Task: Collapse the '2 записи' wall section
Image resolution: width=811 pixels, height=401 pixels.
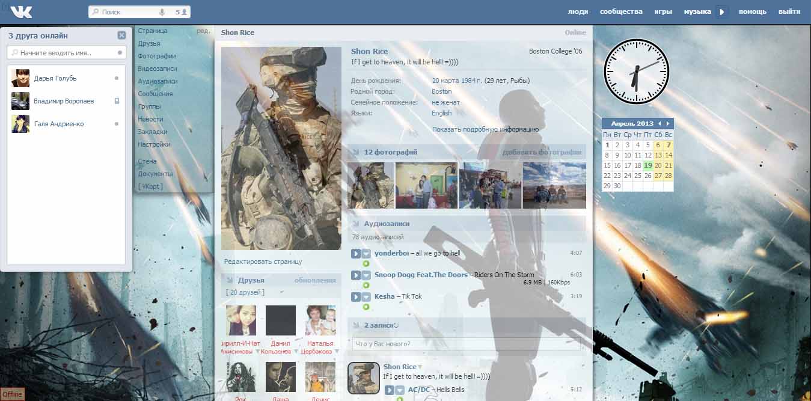Action: pos(355,325)
